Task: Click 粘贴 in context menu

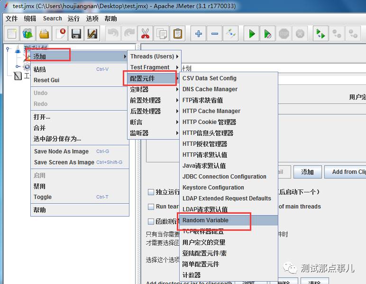Action: tap(80, 69)
